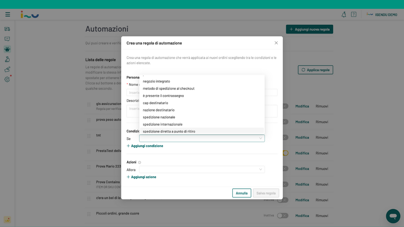
Task: Click drag handle for c'era un bel di rule
Action: pyautogui.click(x=89, y=198)
